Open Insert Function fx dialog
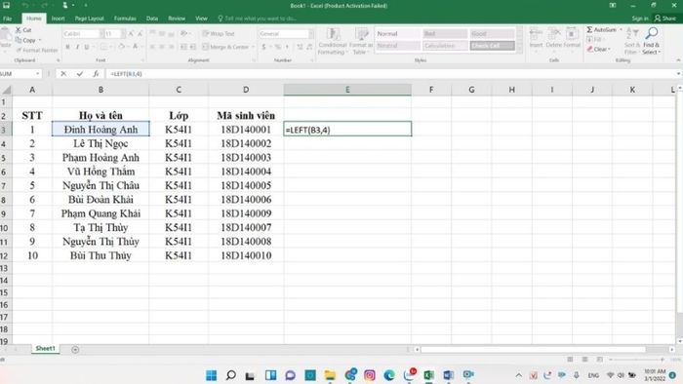This screenshot has height=384, width=683. click(96, 74)
